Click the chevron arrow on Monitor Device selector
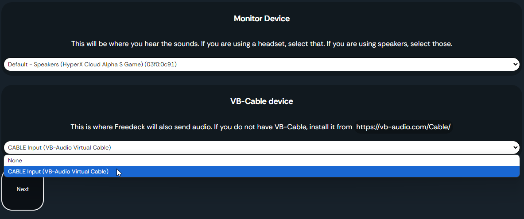This screenshot has width=524, height=219. click(514, 65)
